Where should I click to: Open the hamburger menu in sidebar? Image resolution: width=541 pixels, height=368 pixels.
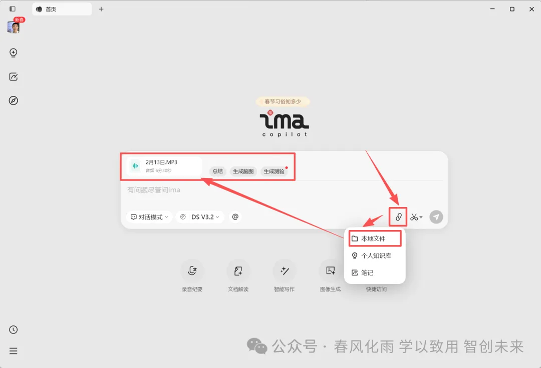tap(14, 351)
